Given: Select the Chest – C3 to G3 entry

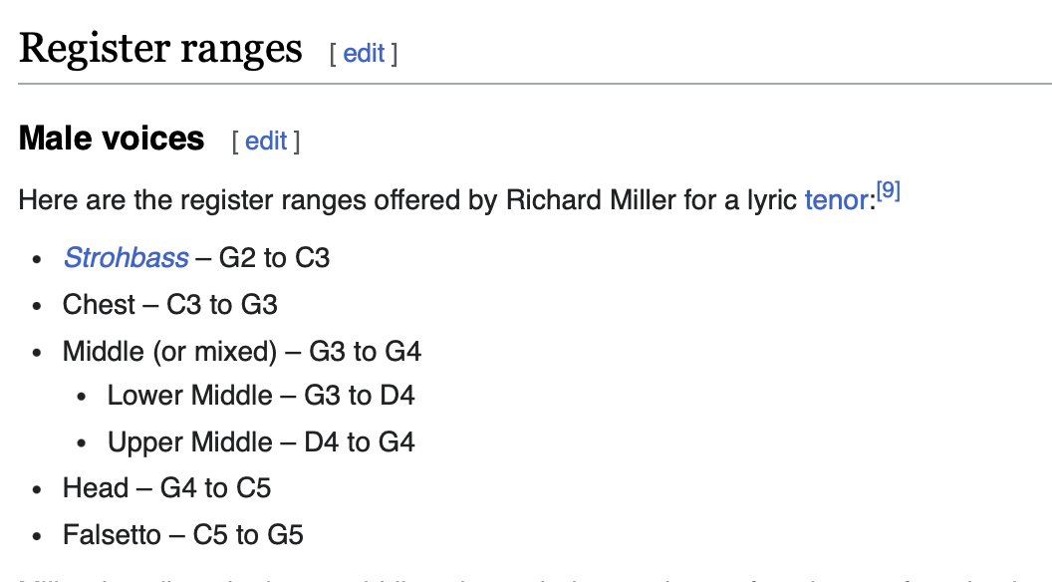Looking at the screenshot, I should pos(169,305).
